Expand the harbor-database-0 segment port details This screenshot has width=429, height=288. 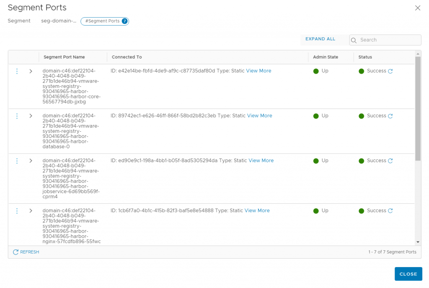pos(30,116)
